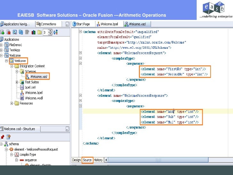Switch to the Source view tab
This screenshot has width=233, height=175.
(87, 160)
